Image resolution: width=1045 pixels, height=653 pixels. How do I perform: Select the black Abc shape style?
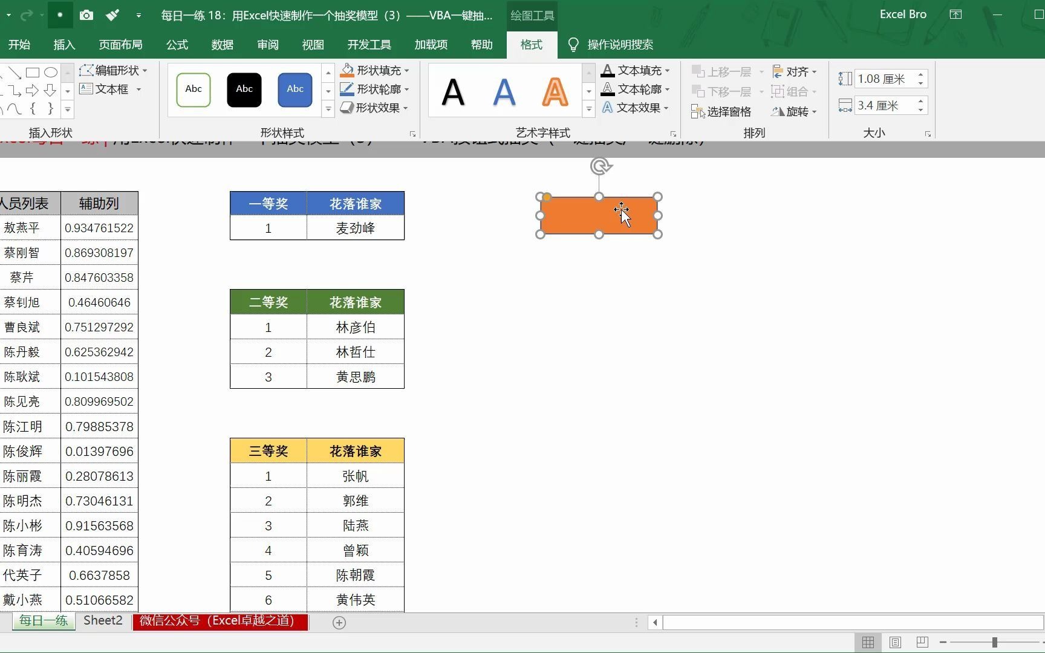tap(244, 89)
